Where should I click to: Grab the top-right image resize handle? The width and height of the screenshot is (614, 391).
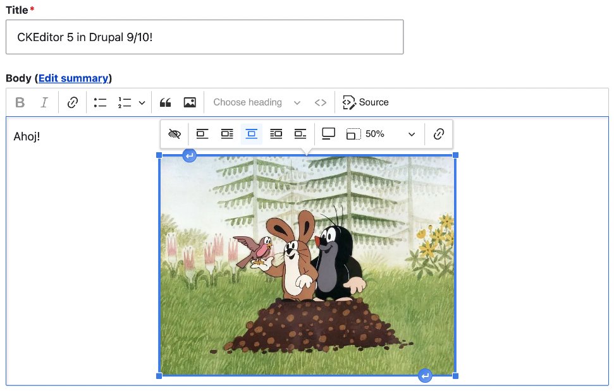coord(455,155)
